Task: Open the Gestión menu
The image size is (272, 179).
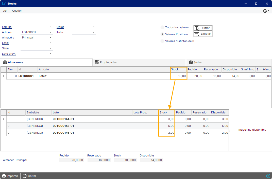Action: coord(17,11)
